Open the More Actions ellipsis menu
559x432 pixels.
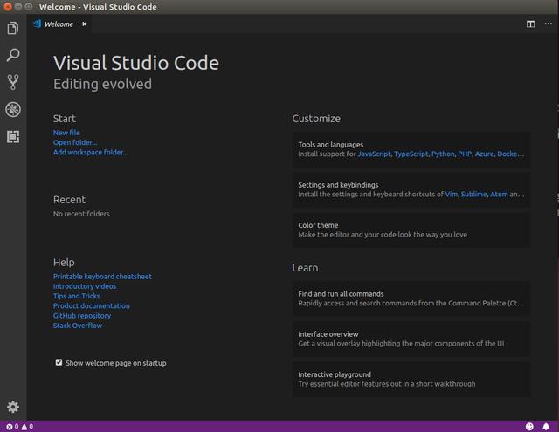point(548,24)
